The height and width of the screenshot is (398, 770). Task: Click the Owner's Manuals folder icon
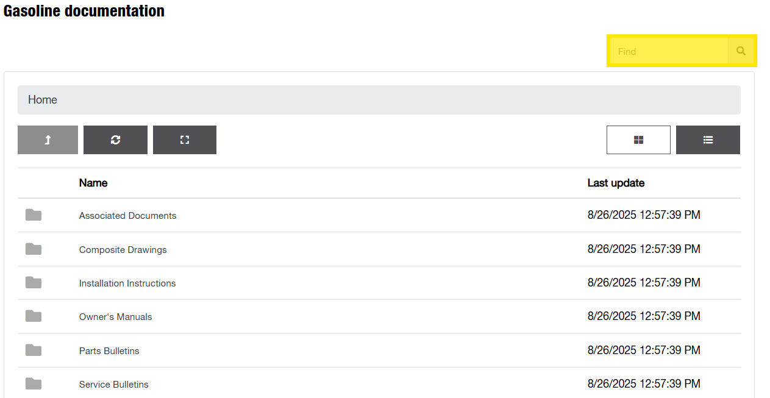pos(34,316)
